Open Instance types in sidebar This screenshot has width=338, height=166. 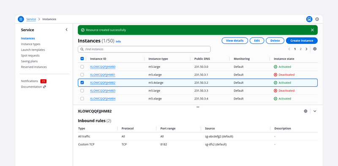click(x=30, y=44)
